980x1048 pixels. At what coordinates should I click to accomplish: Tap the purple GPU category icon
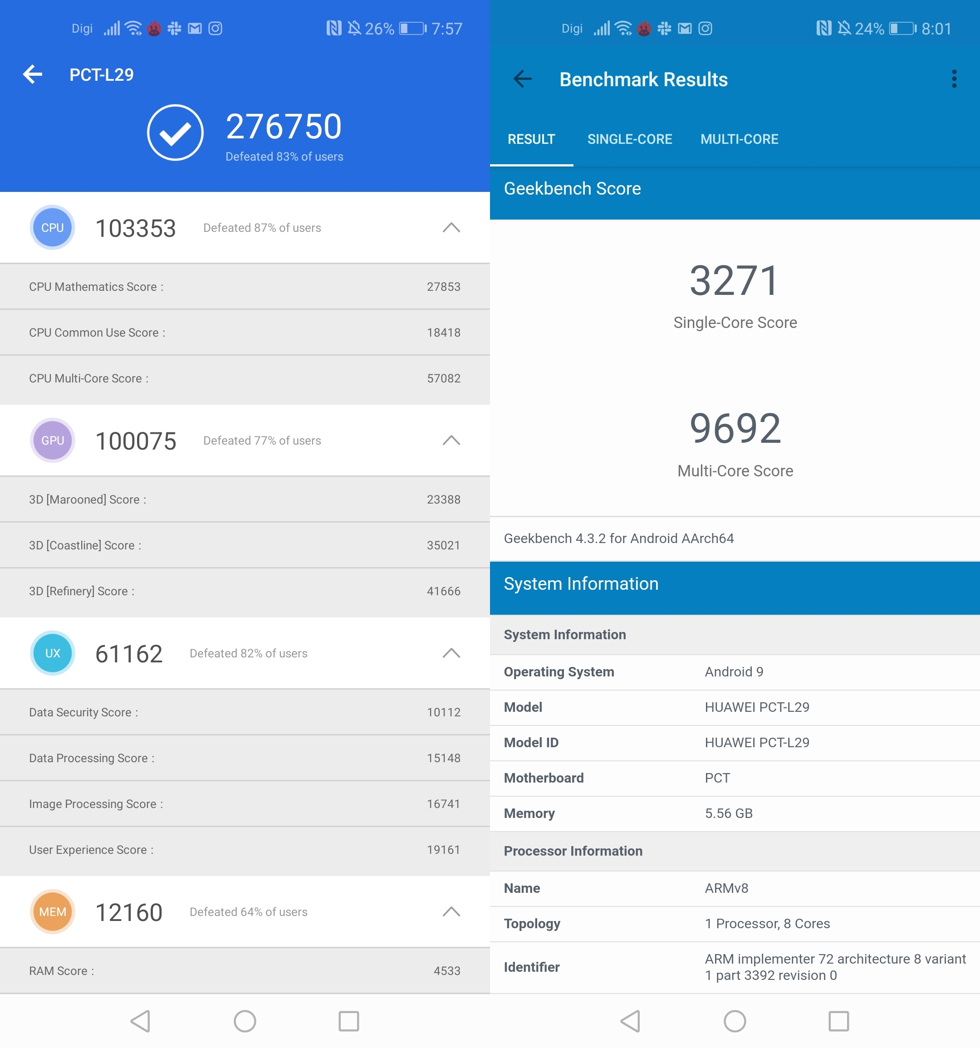tap(52, 441)
